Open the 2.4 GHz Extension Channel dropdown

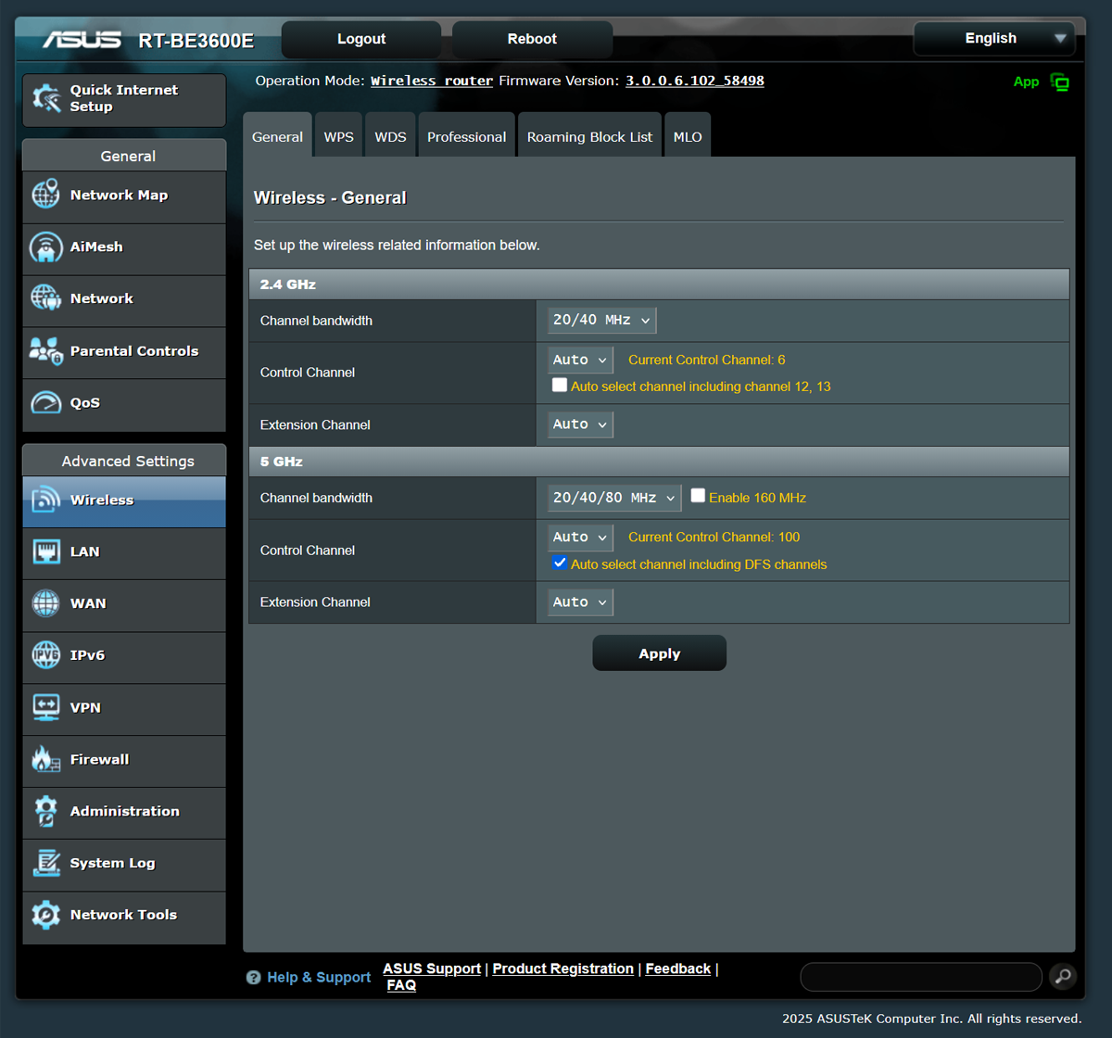pyautogui.click(x=580, y=424)
